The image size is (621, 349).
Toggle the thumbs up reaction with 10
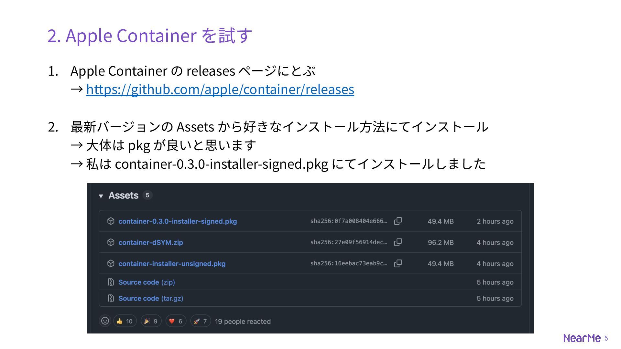[x=125, y=321]
